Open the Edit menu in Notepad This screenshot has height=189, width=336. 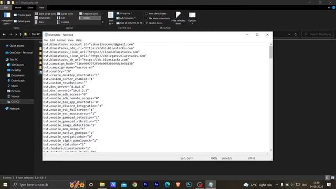click(52, 40)
